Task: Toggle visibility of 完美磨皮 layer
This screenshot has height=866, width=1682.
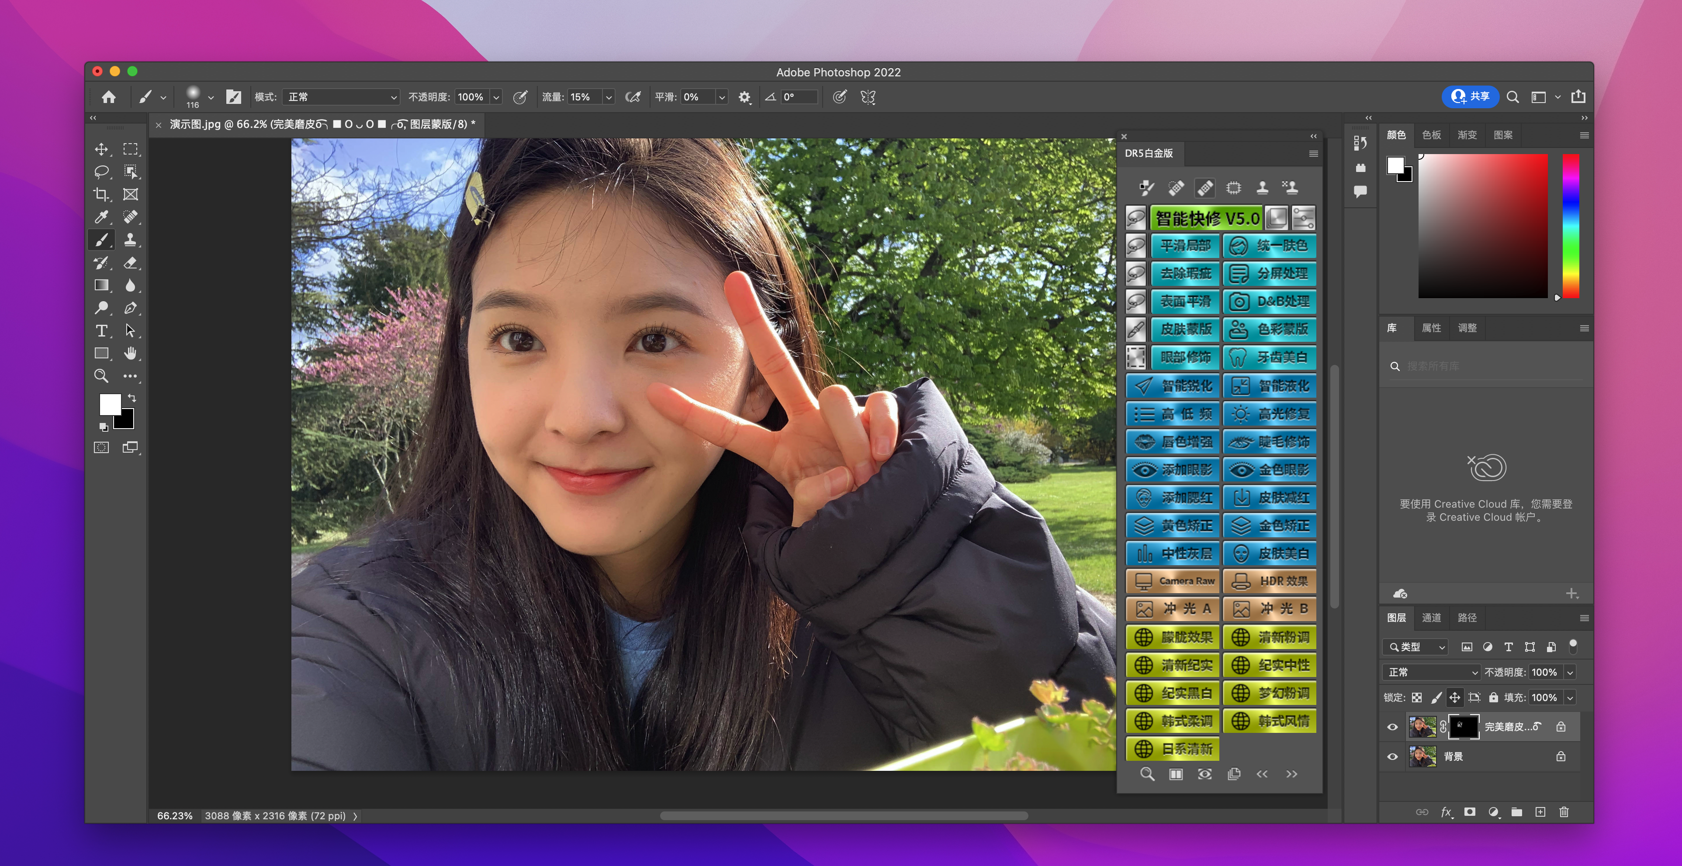Action: point(1392,726)
